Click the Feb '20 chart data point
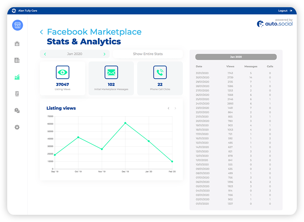Viewport: 304px width, 222px height. pyautogui.click(x=172, y=161)
